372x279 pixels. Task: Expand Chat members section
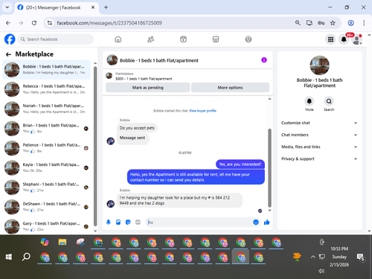pos(319,135)
